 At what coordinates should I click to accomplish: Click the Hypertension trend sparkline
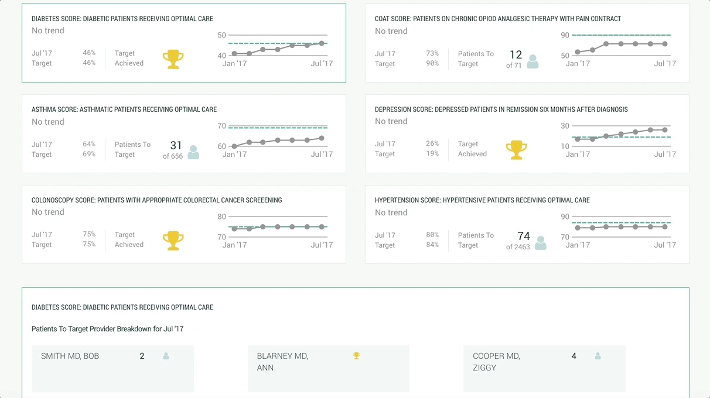pyautogui.click(x=622, y=227)
